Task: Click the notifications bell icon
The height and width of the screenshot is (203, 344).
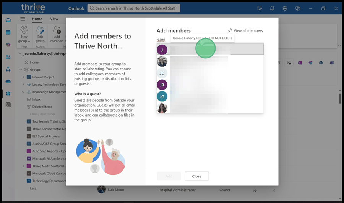Action: click(x=272, y=8)
